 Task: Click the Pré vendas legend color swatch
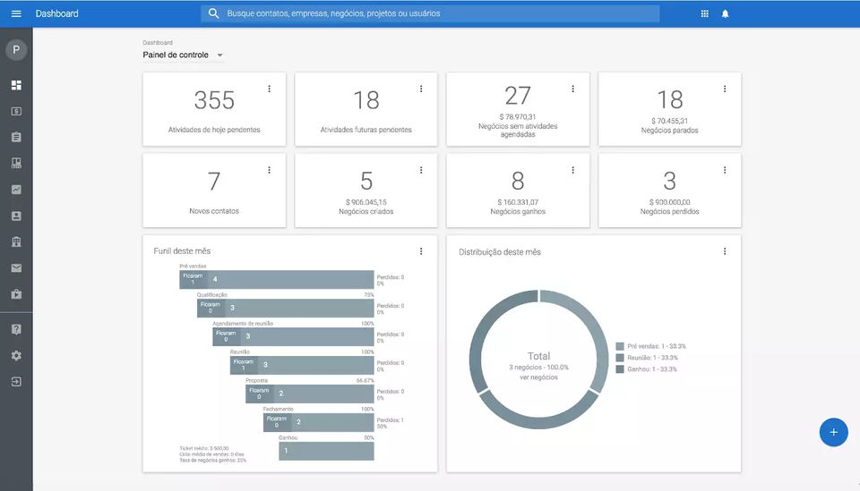pos(620,346)
